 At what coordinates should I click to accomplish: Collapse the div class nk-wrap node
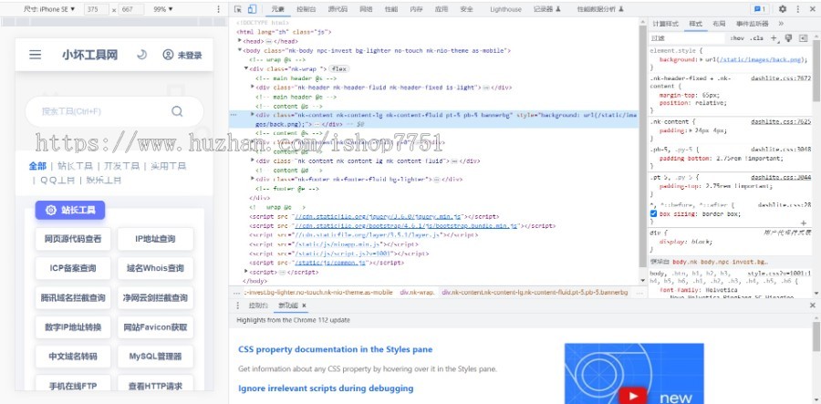pos(246,69)
